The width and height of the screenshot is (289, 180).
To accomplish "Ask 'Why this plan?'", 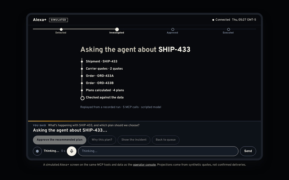I will (x=102, y=140).
